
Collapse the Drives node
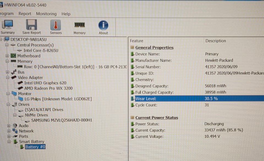point(8,104)
